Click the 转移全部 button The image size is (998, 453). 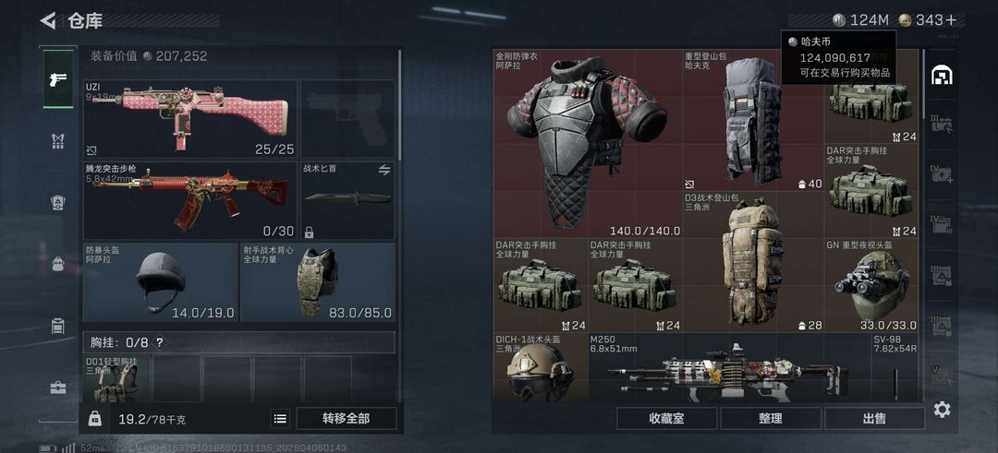347,419
